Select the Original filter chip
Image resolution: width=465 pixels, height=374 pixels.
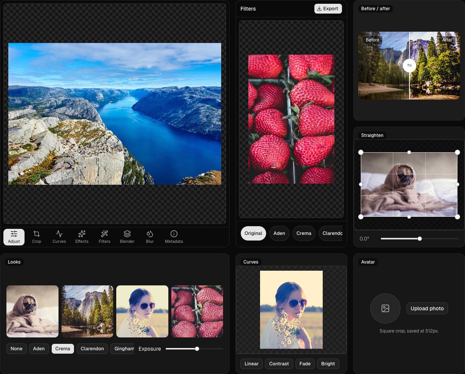(253, 233)
